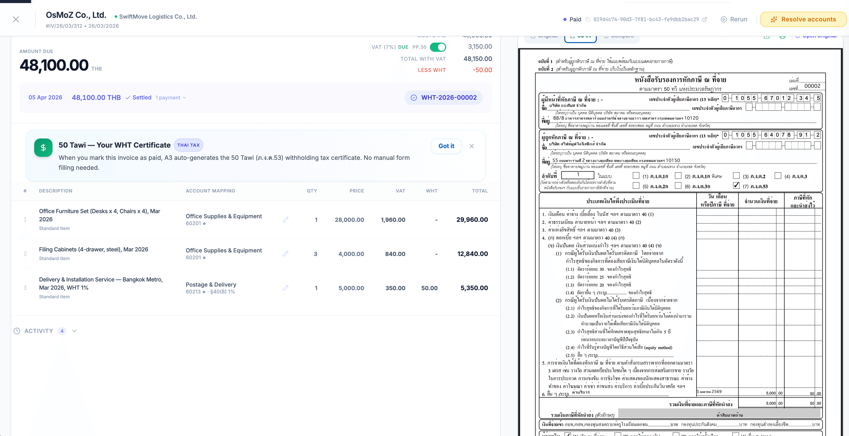Dismiss the 50 Tawi certificate banner
The width and height of the screenshot is (849, 436).
click(x=472, y=146)
